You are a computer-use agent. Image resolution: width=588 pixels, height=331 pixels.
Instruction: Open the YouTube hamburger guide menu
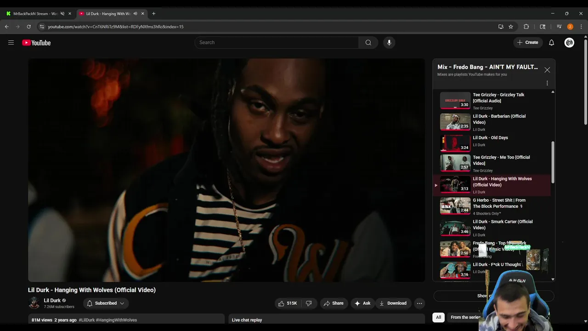point(11,43)
